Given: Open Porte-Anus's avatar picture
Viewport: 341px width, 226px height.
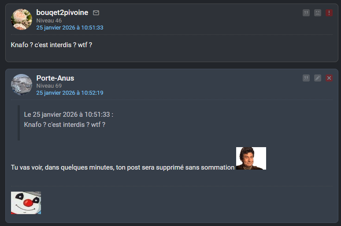Looking at the screenshot, I should 22,85.
